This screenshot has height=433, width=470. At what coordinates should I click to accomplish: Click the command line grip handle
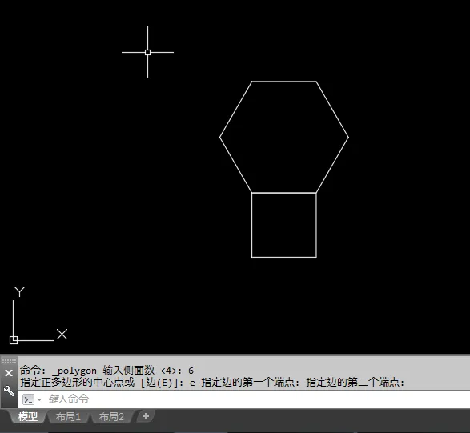(9, 361)
